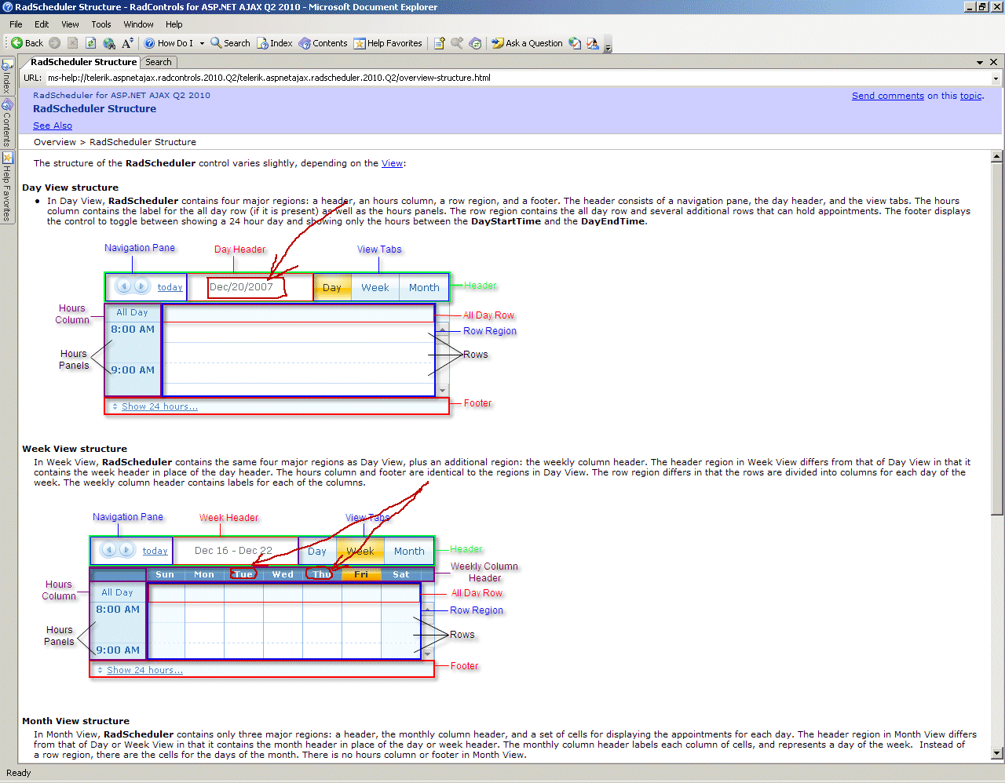
Task: Click the 'Ready' status bar text
Action: coord(19,773)
